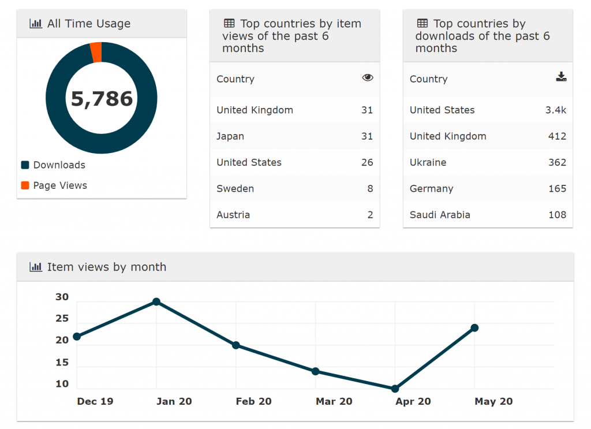Toggle the Page Views legend entry
Screen dimensions: 591x429
[x=60, y=185]
